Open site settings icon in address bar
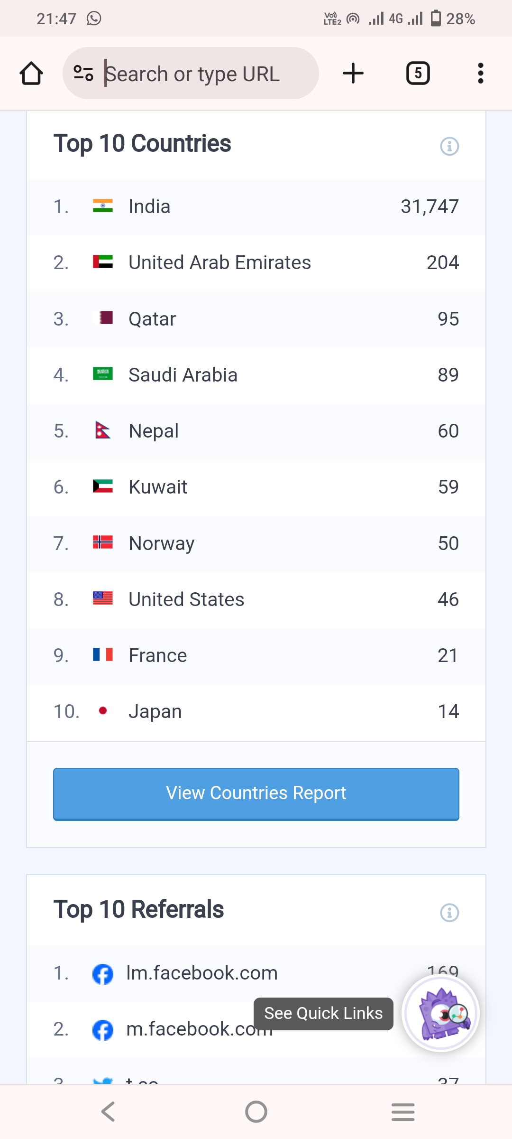The width and height of the screenshot is (512, 1139). pyautogui.click(x=83, y=74)
